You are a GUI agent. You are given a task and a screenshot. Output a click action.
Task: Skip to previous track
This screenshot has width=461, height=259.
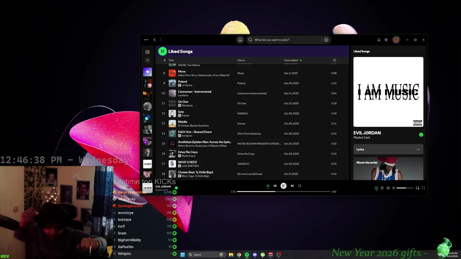pyautogui.click(x=275, y=186)
